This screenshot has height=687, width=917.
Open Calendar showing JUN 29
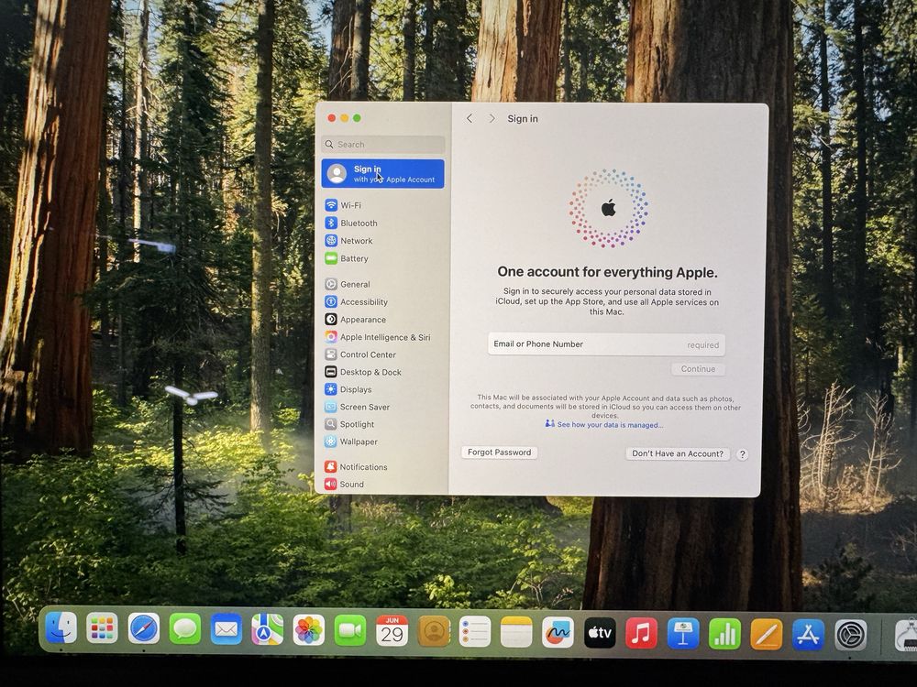coord(392,631)
